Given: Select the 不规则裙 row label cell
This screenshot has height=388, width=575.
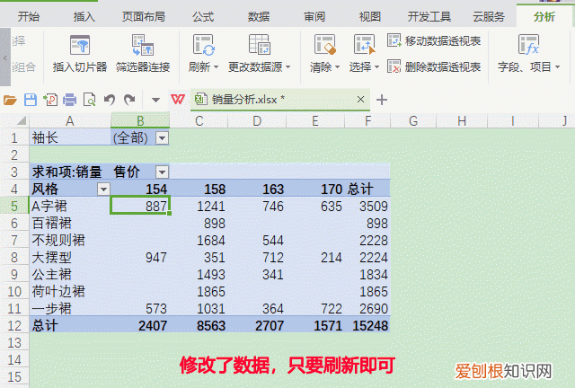Looking at the screenshot, I should pyautogui.click(x=70, y=240).
